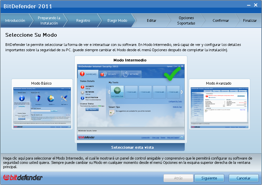Click the Help and Support link in preview
Image resolution: width=262 pixels, height=185 pixels.
click(173, 137)
